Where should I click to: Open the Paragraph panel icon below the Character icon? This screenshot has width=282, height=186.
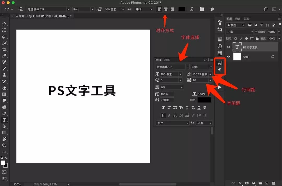[220, 70]
